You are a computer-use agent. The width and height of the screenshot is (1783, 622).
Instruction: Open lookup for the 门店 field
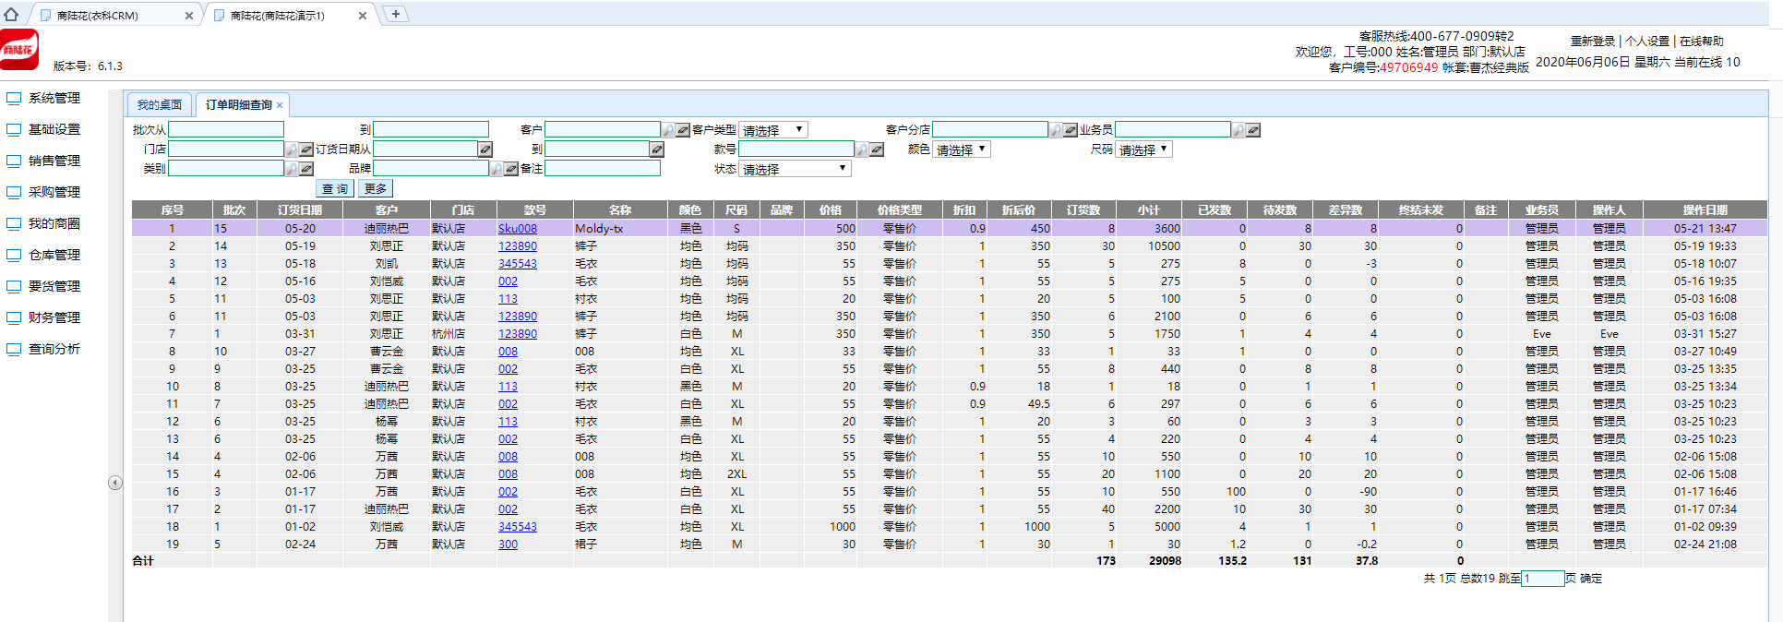pyautogui.click(x=292, y=150)
